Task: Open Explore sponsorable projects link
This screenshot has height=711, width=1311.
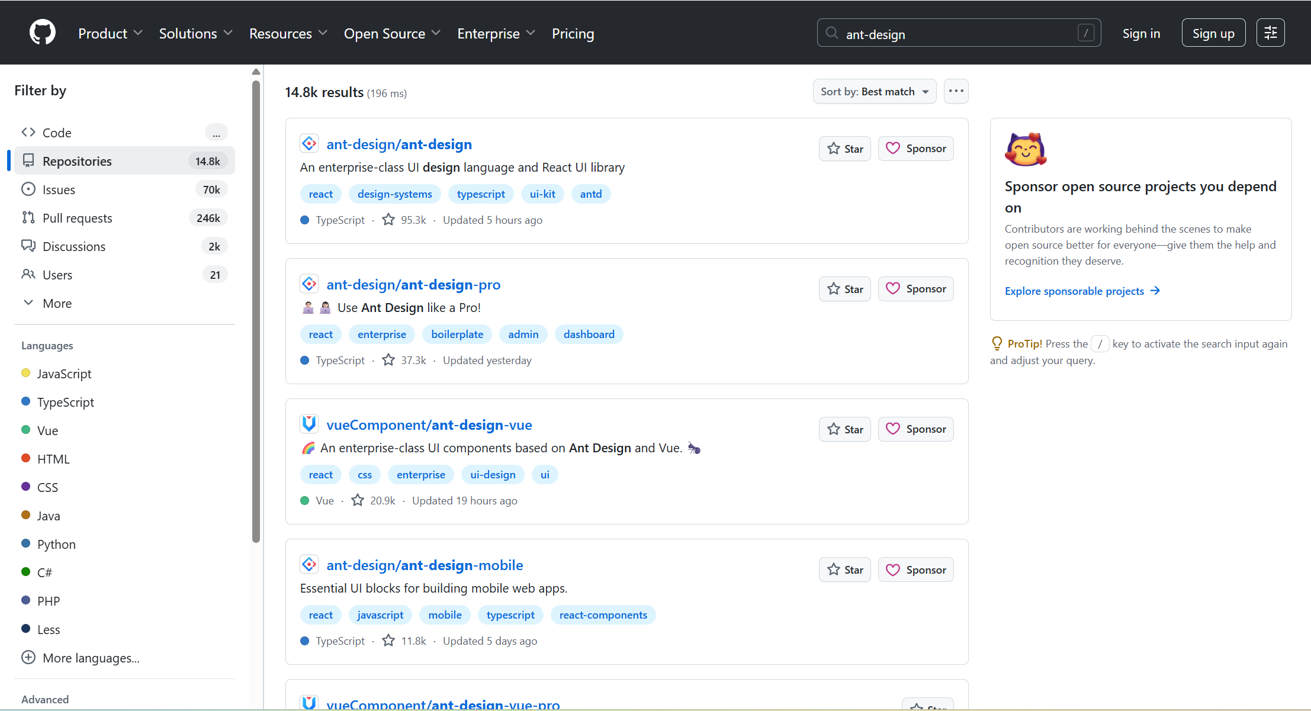Action: pyautogui.click(x=1082, y=291)
